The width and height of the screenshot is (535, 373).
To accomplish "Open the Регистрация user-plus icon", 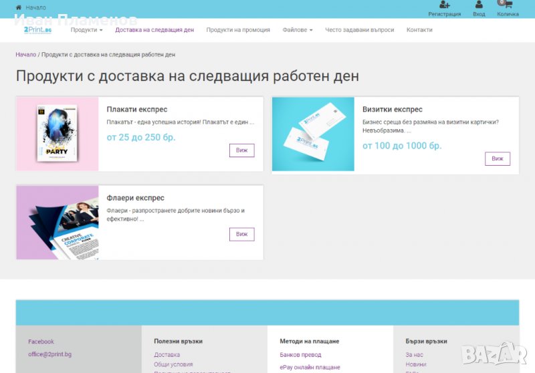I will click(445, 5).
